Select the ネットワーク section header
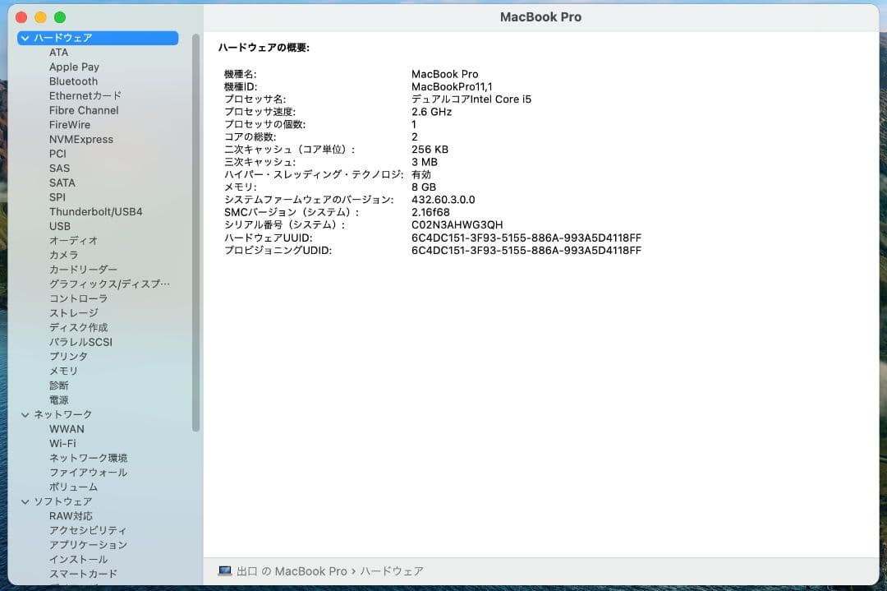Image resolution: width=887 pixels, height=591 pixels. point(62,414)
